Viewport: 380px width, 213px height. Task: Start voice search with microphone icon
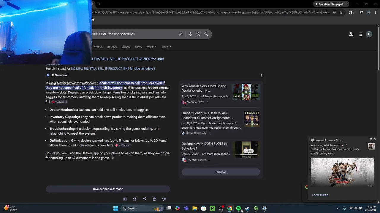(190, 34)
